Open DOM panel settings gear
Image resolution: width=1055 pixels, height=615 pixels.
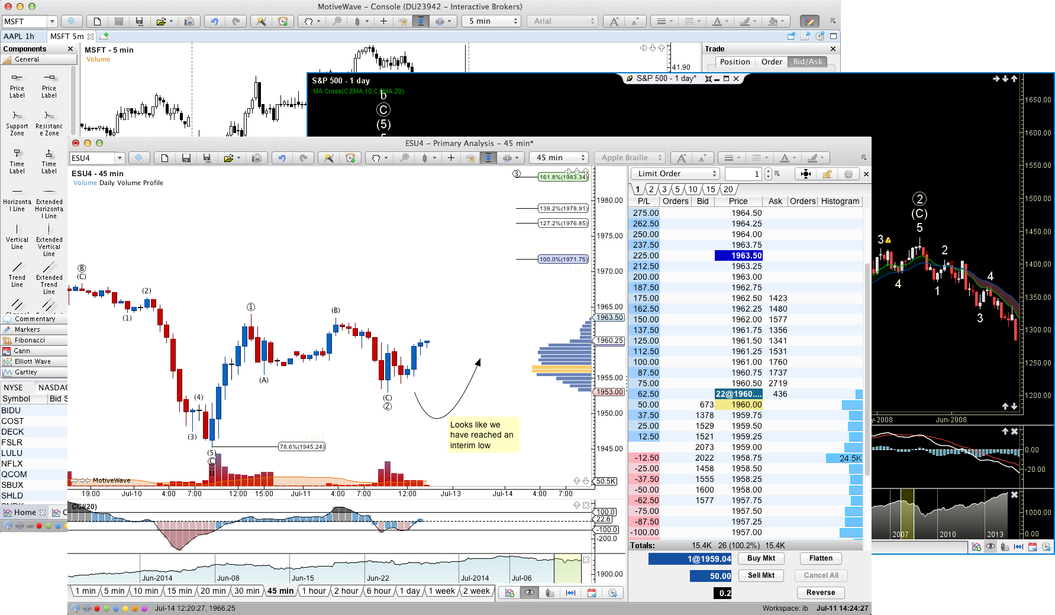[x=848, y=174]
